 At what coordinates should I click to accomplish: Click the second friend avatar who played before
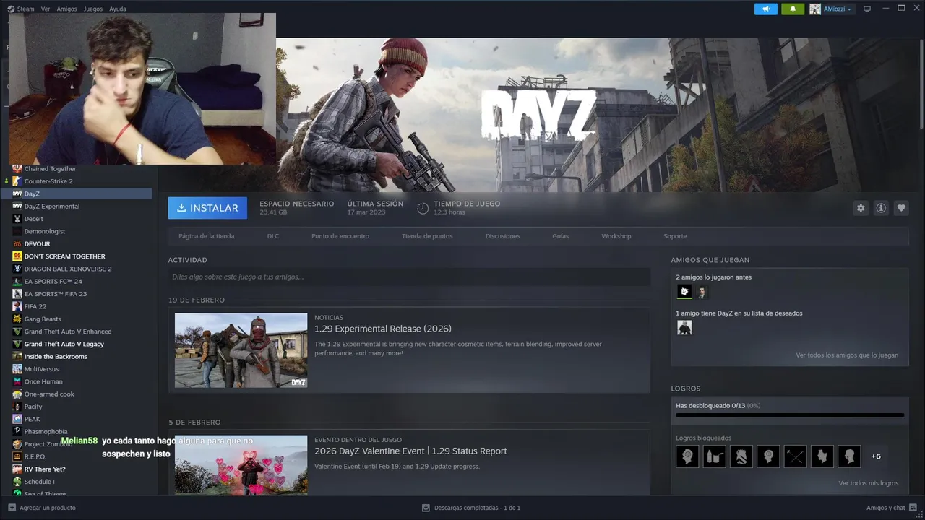pyautogui.click(x=702, y=292)
